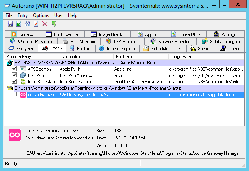Open the Options menu
The image size is (249, 171).
(41, 15)
